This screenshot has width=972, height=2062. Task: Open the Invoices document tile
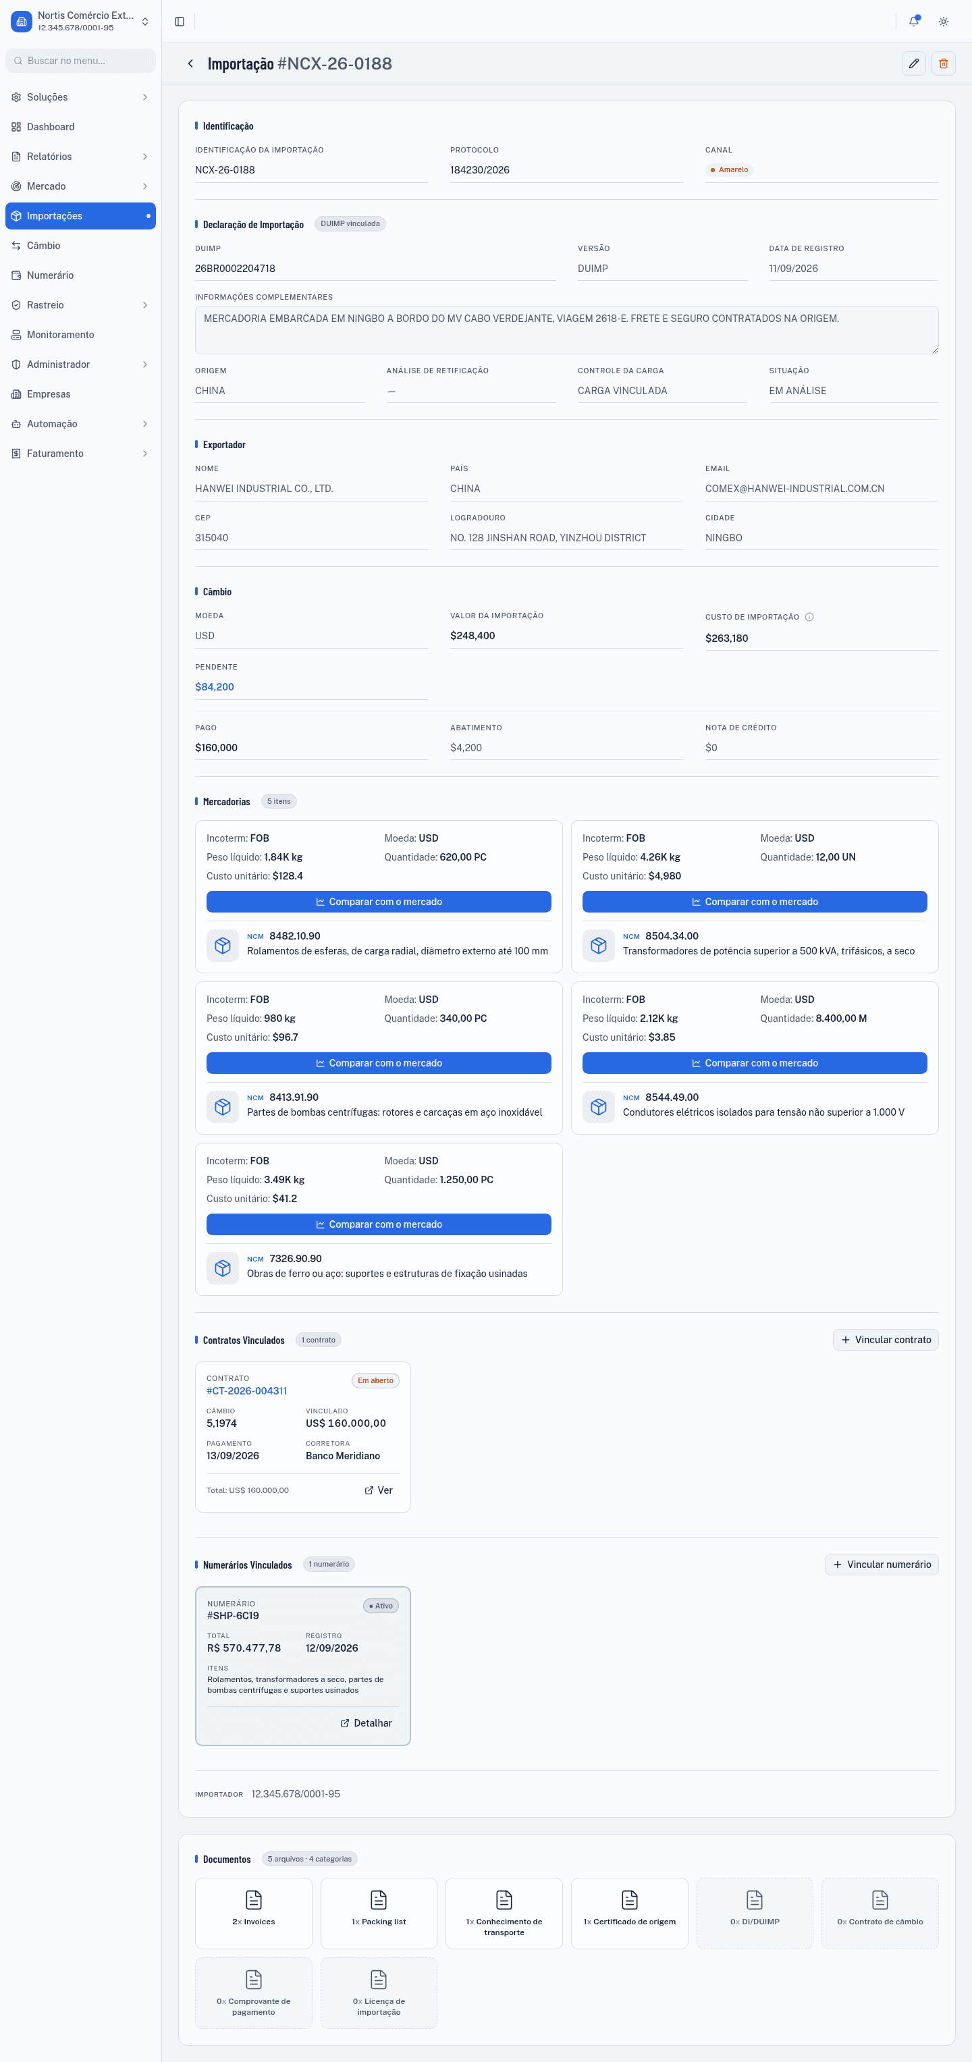253,1913
